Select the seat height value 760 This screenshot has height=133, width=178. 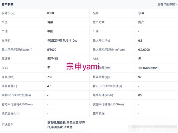pos(50,77)
